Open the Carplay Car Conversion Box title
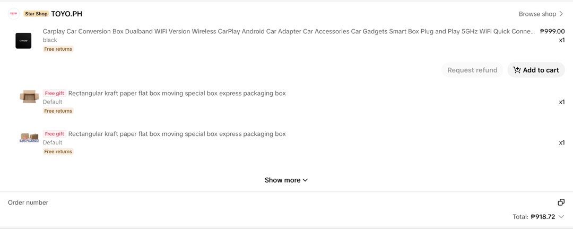 [x=289, y=31]
